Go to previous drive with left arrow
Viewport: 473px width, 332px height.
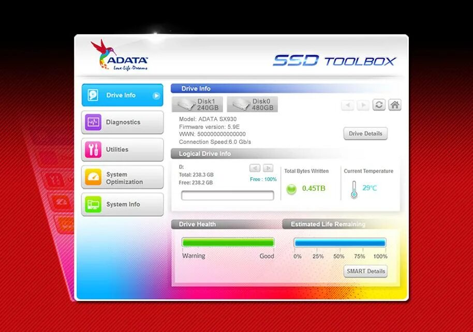pyautogui.click(x=348, y=105)
